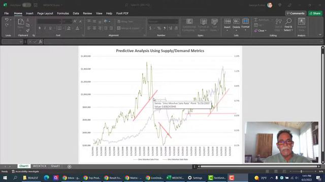Open the Name Box dropdown arrow
Viewport: 325px width, 182px height.
21,41
